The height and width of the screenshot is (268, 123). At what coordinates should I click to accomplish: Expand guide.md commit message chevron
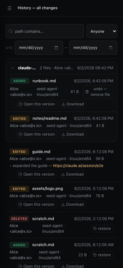coord(10,166)
